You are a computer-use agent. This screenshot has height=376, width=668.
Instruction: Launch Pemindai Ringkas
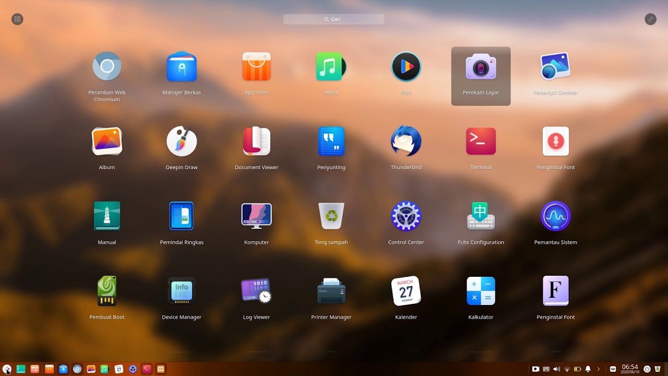(182, 216)
